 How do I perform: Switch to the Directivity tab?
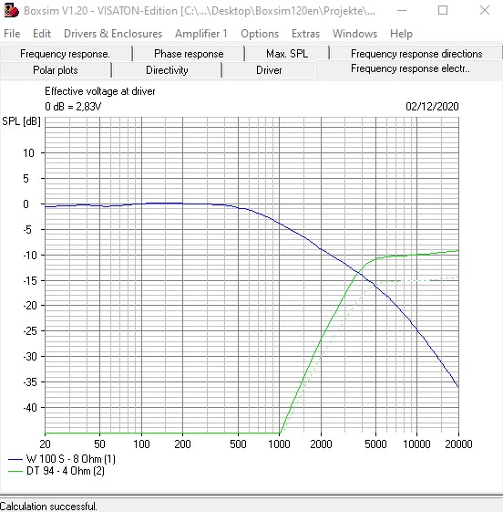tap(167, 70)
